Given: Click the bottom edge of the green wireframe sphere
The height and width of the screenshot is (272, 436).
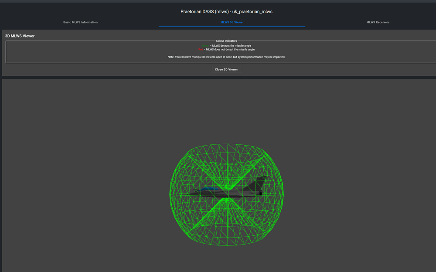Looking at the screenshot, I should pos(227,245).
